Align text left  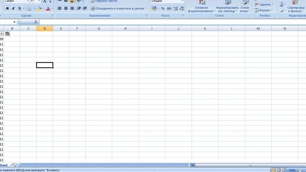pos(60,9)
